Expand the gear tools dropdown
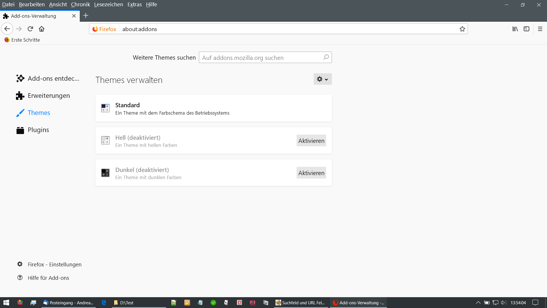547x308 pixels. (x=323, y=79)
